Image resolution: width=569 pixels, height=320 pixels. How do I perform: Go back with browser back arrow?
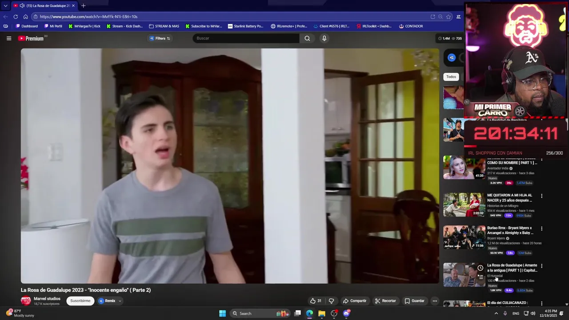tap(5, 17)
